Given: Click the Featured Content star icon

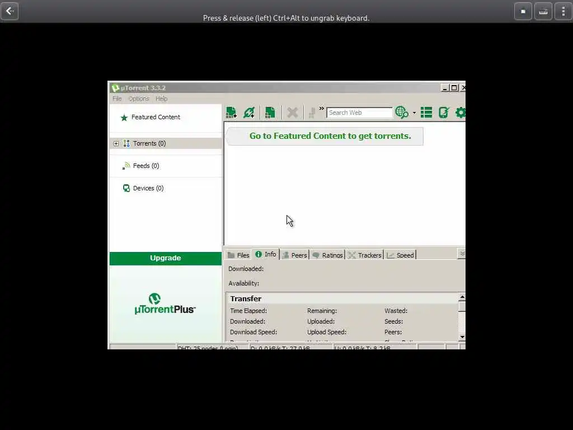Looking at the screenshot, I should pyautogui.click(x=124, y=118).
